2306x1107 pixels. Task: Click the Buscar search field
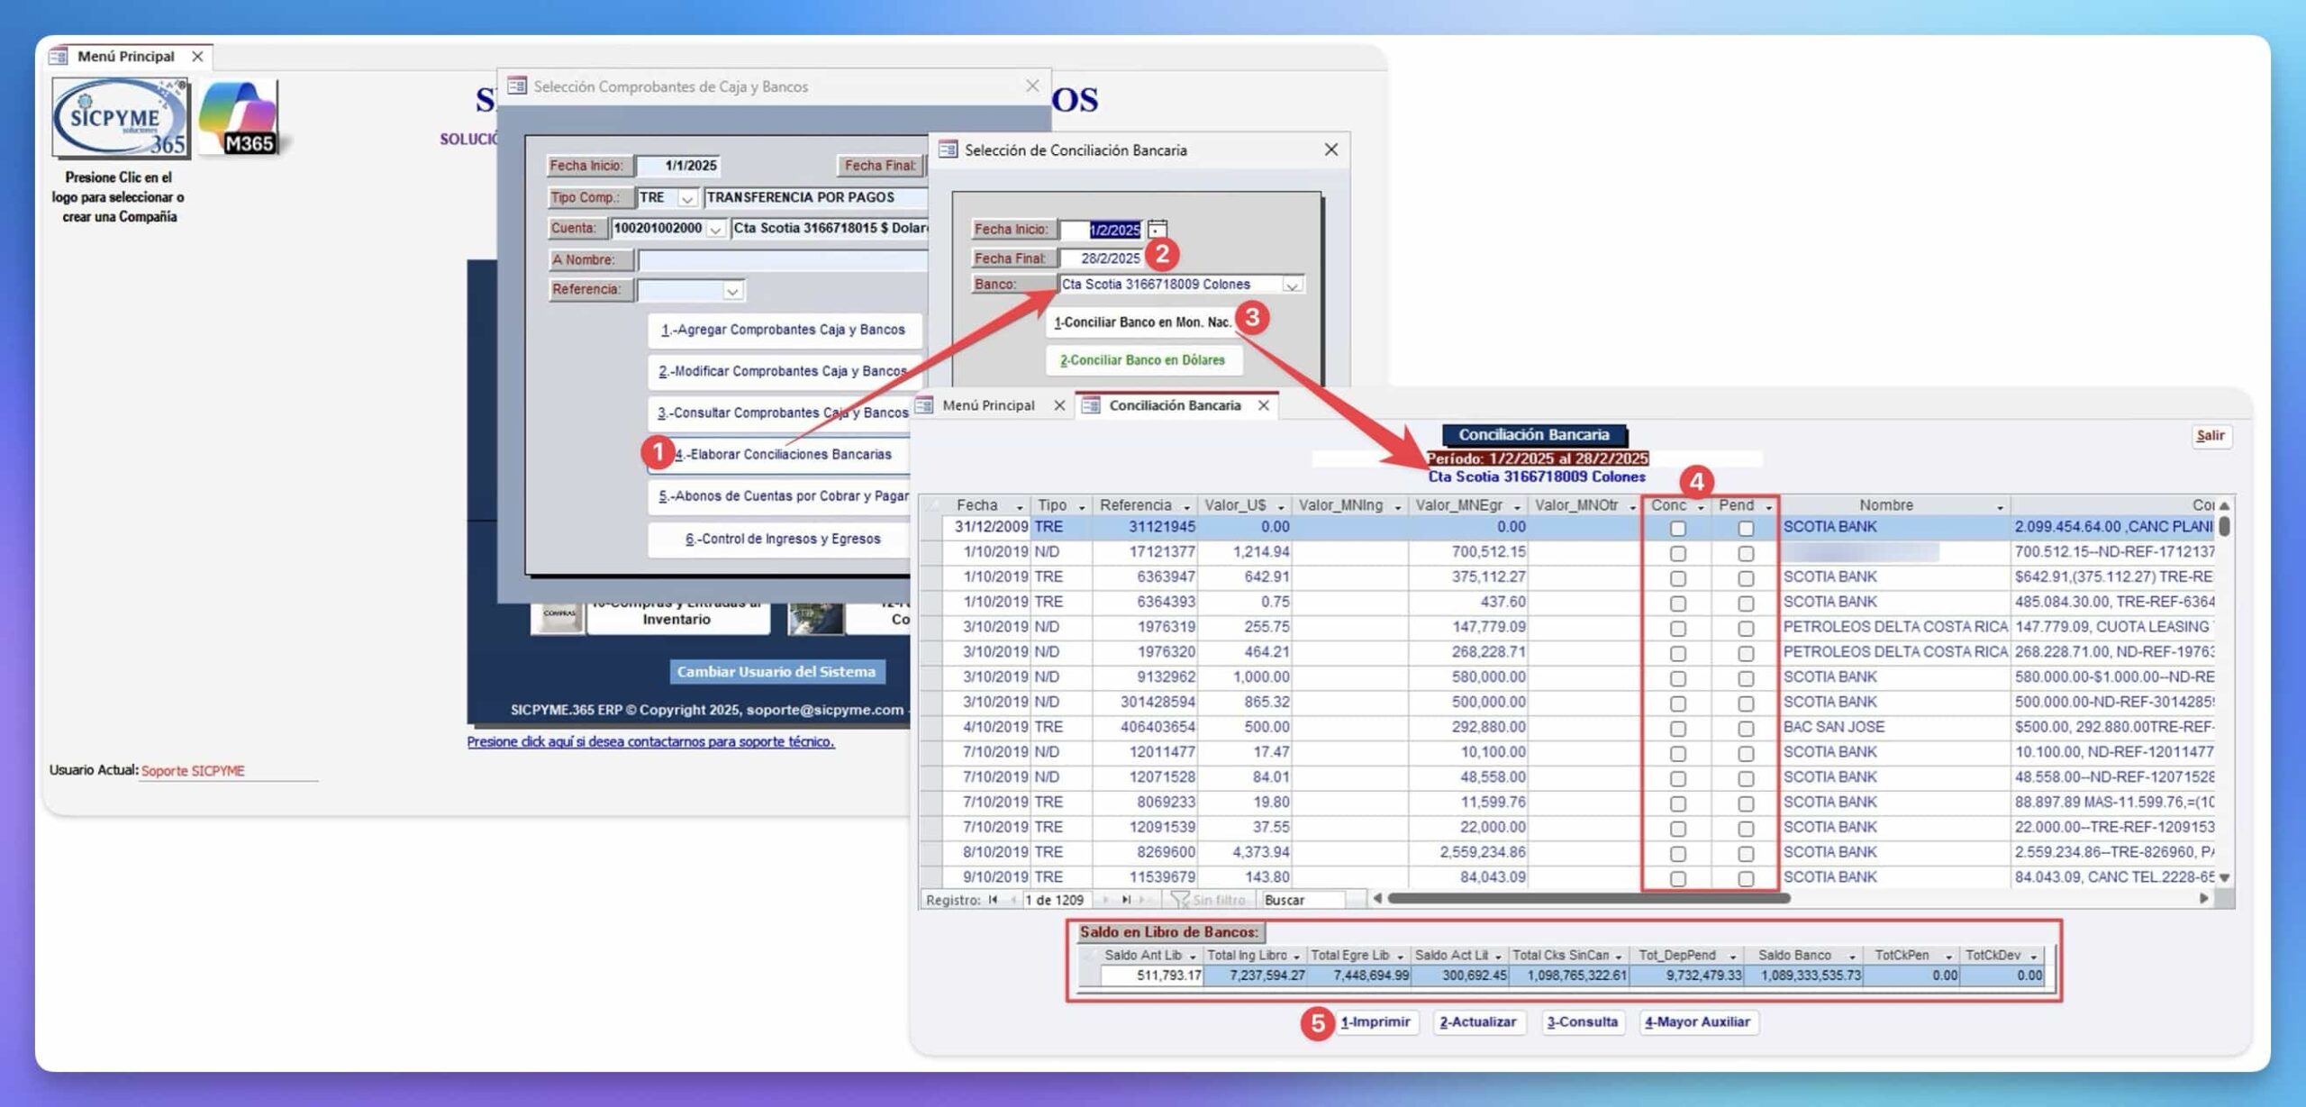1301,900
